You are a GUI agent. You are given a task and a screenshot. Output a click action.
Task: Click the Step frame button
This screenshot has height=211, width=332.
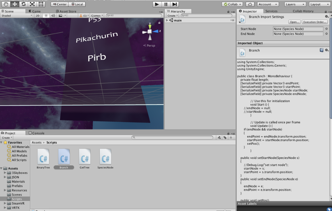click(x=174, y=4)
